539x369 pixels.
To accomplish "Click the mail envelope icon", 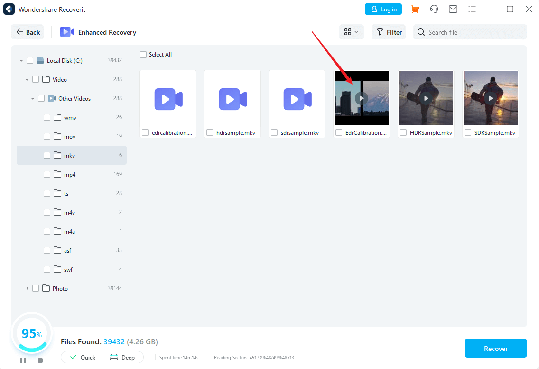I will click(x=453, y=9).
